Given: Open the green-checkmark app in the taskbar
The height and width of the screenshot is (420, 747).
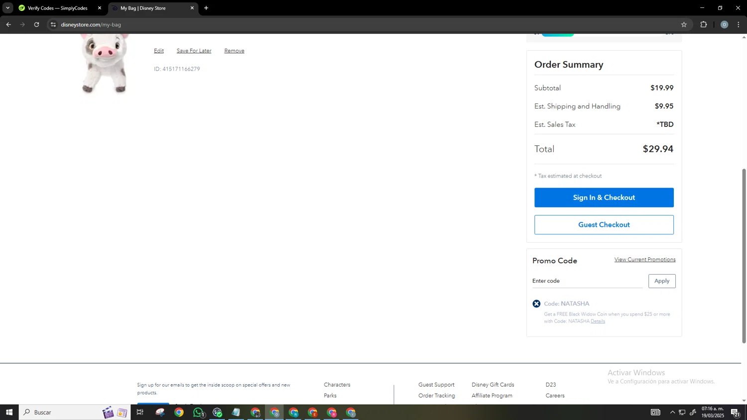Looking at the screenshot, I should point(217,412).
